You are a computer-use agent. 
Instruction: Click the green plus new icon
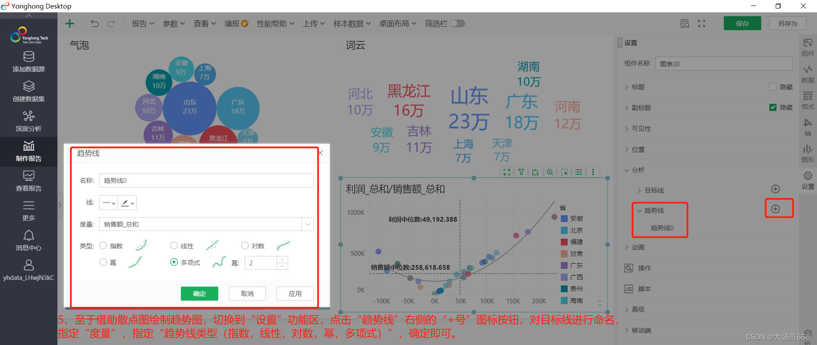pos(70,24)
